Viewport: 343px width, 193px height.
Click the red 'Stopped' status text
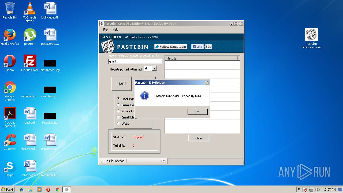(138, 137)
